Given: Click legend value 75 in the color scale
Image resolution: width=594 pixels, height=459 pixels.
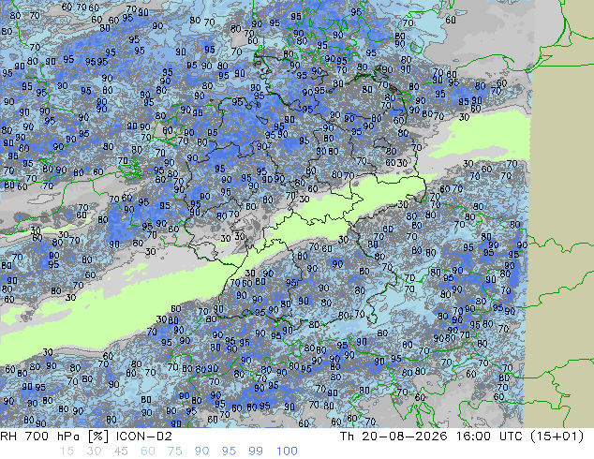Looking at the screenshot, I should [174, 452].
